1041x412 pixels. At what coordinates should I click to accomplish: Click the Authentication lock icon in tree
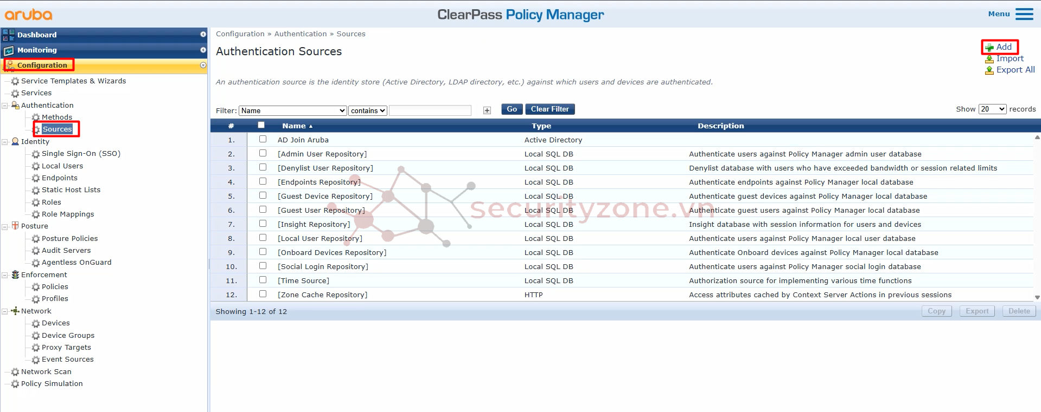click(15, 106)
